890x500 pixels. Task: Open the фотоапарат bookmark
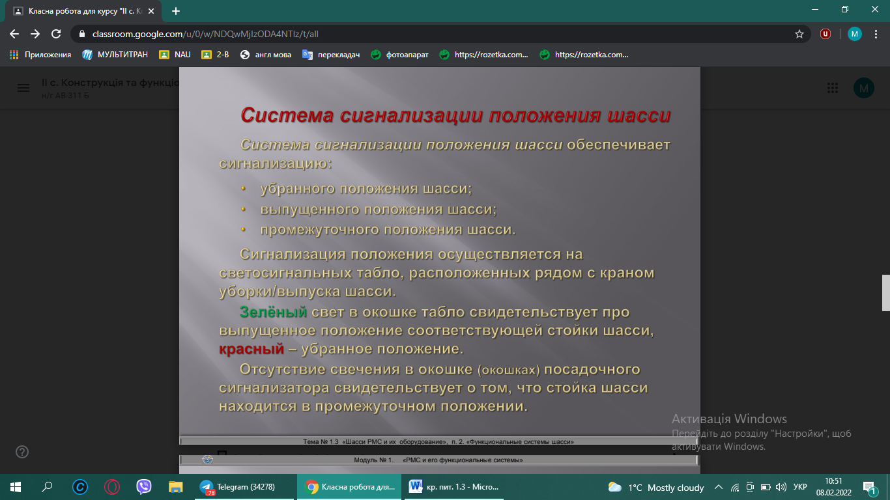coord(400,55)
